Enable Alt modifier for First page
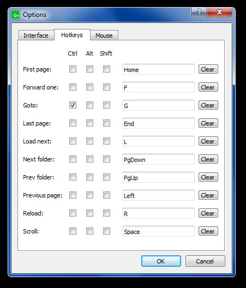This screenshot has width=246, height=288. pos(89,69)
